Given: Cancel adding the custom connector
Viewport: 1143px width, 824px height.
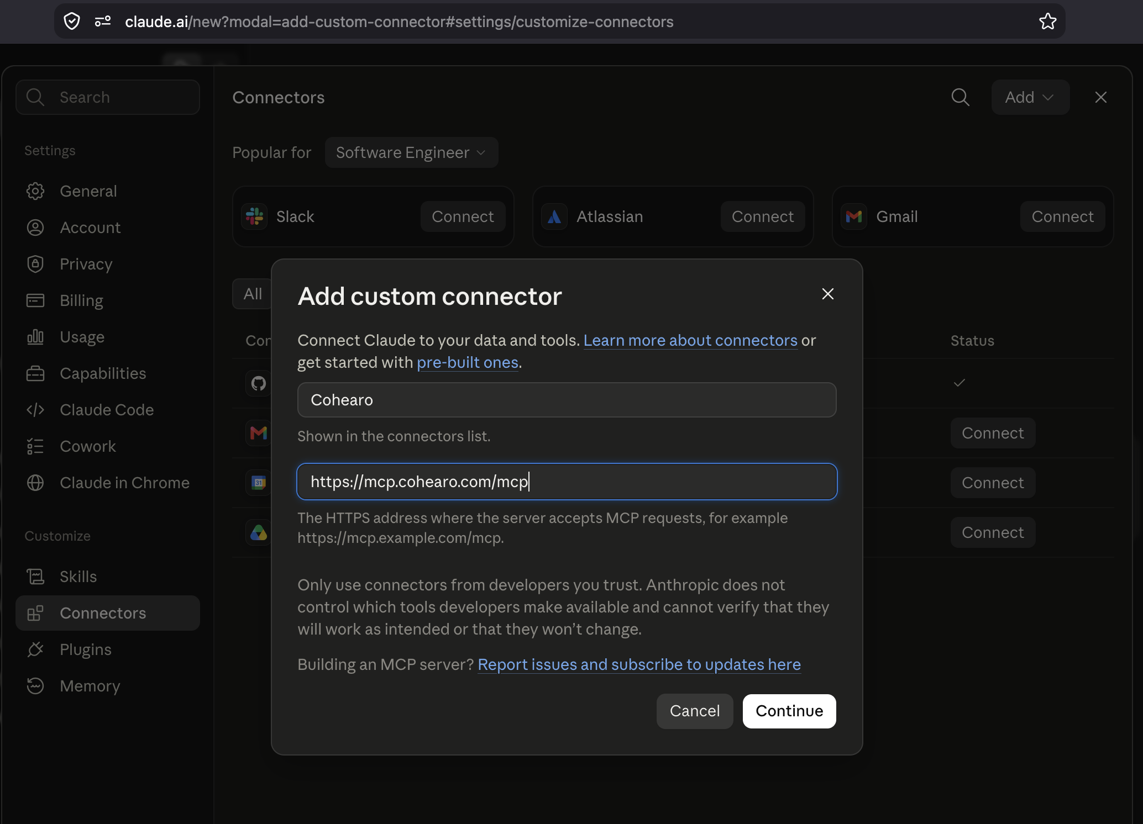Looking at the screenshot, I should 695,711.
